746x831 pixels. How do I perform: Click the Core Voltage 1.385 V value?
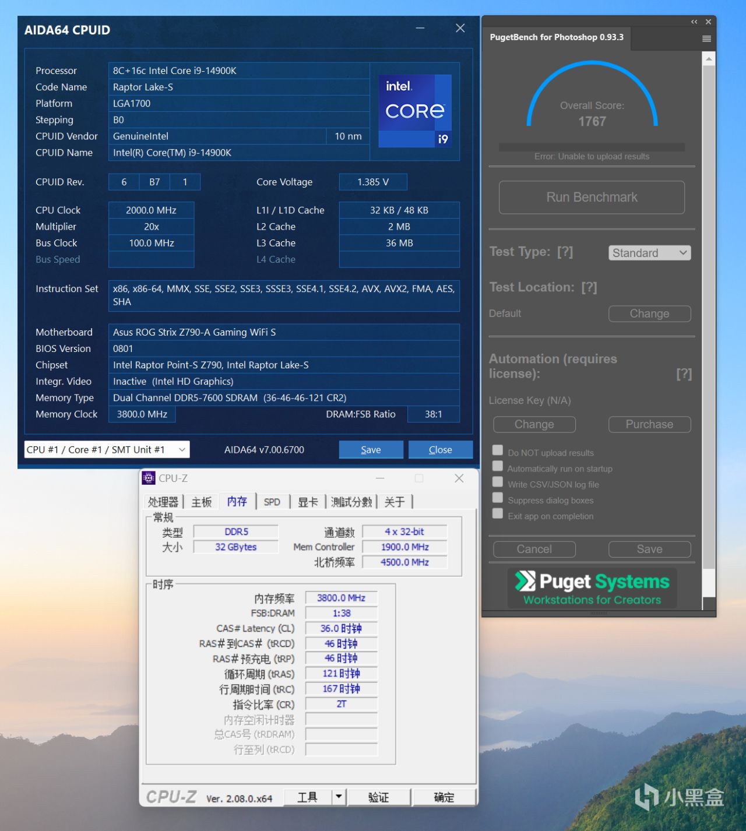click(373, 182)
